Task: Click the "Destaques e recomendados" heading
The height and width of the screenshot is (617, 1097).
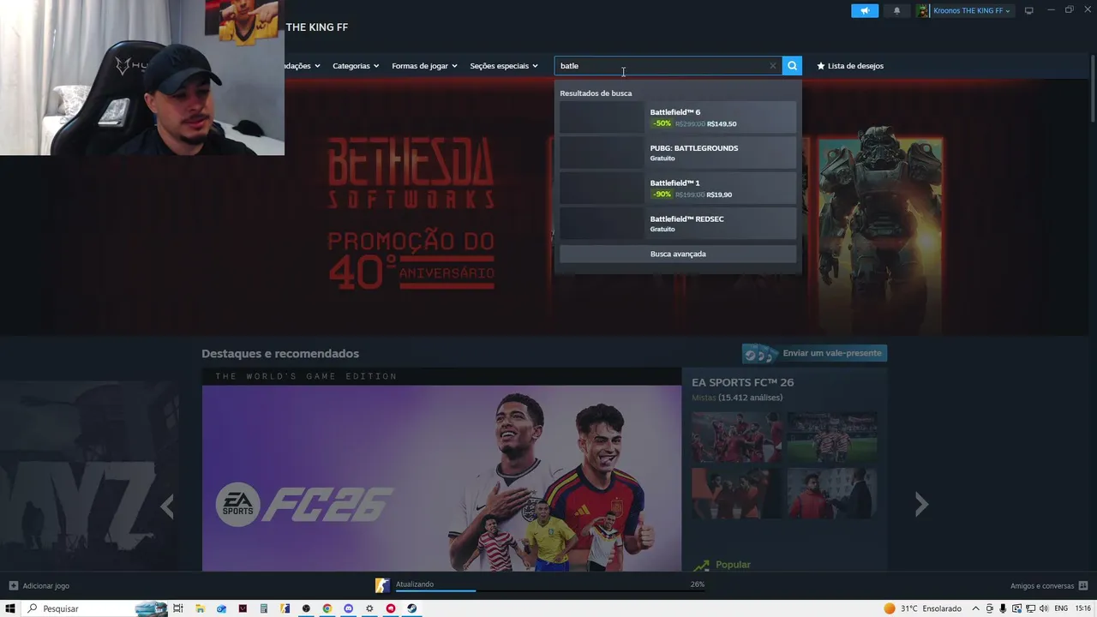Action: [280, 354]
